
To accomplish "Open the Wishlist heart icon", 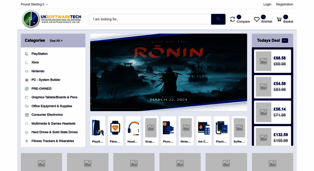I will point(257,19).
